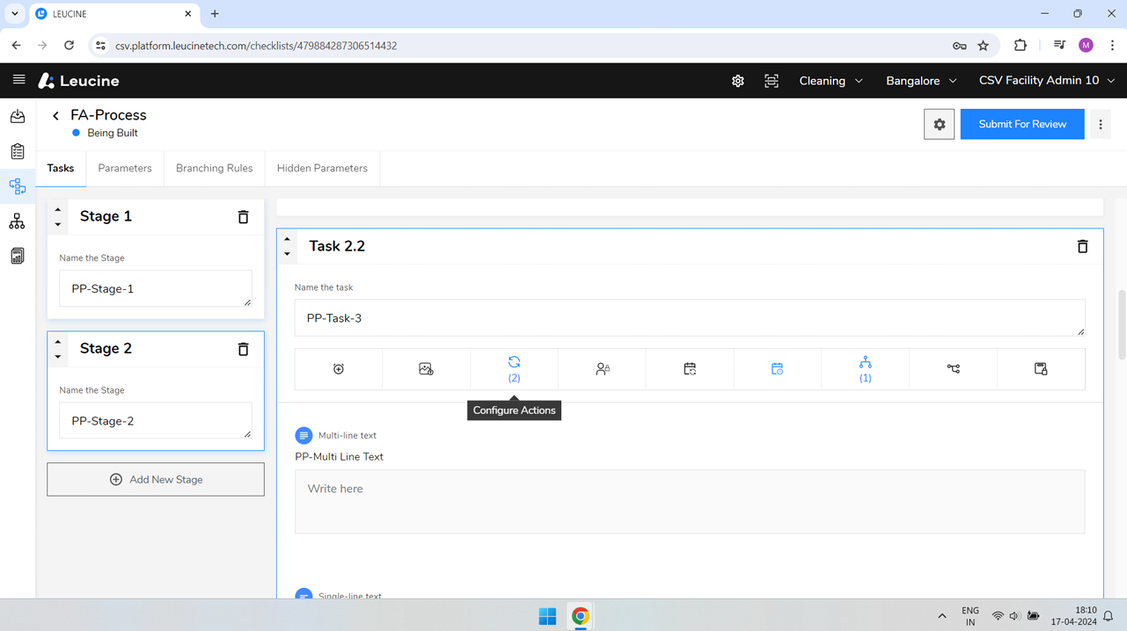Edit the PP-Stage-2 name field
The width and height of the screenshot is (1127, 631).
coord(156,421)
